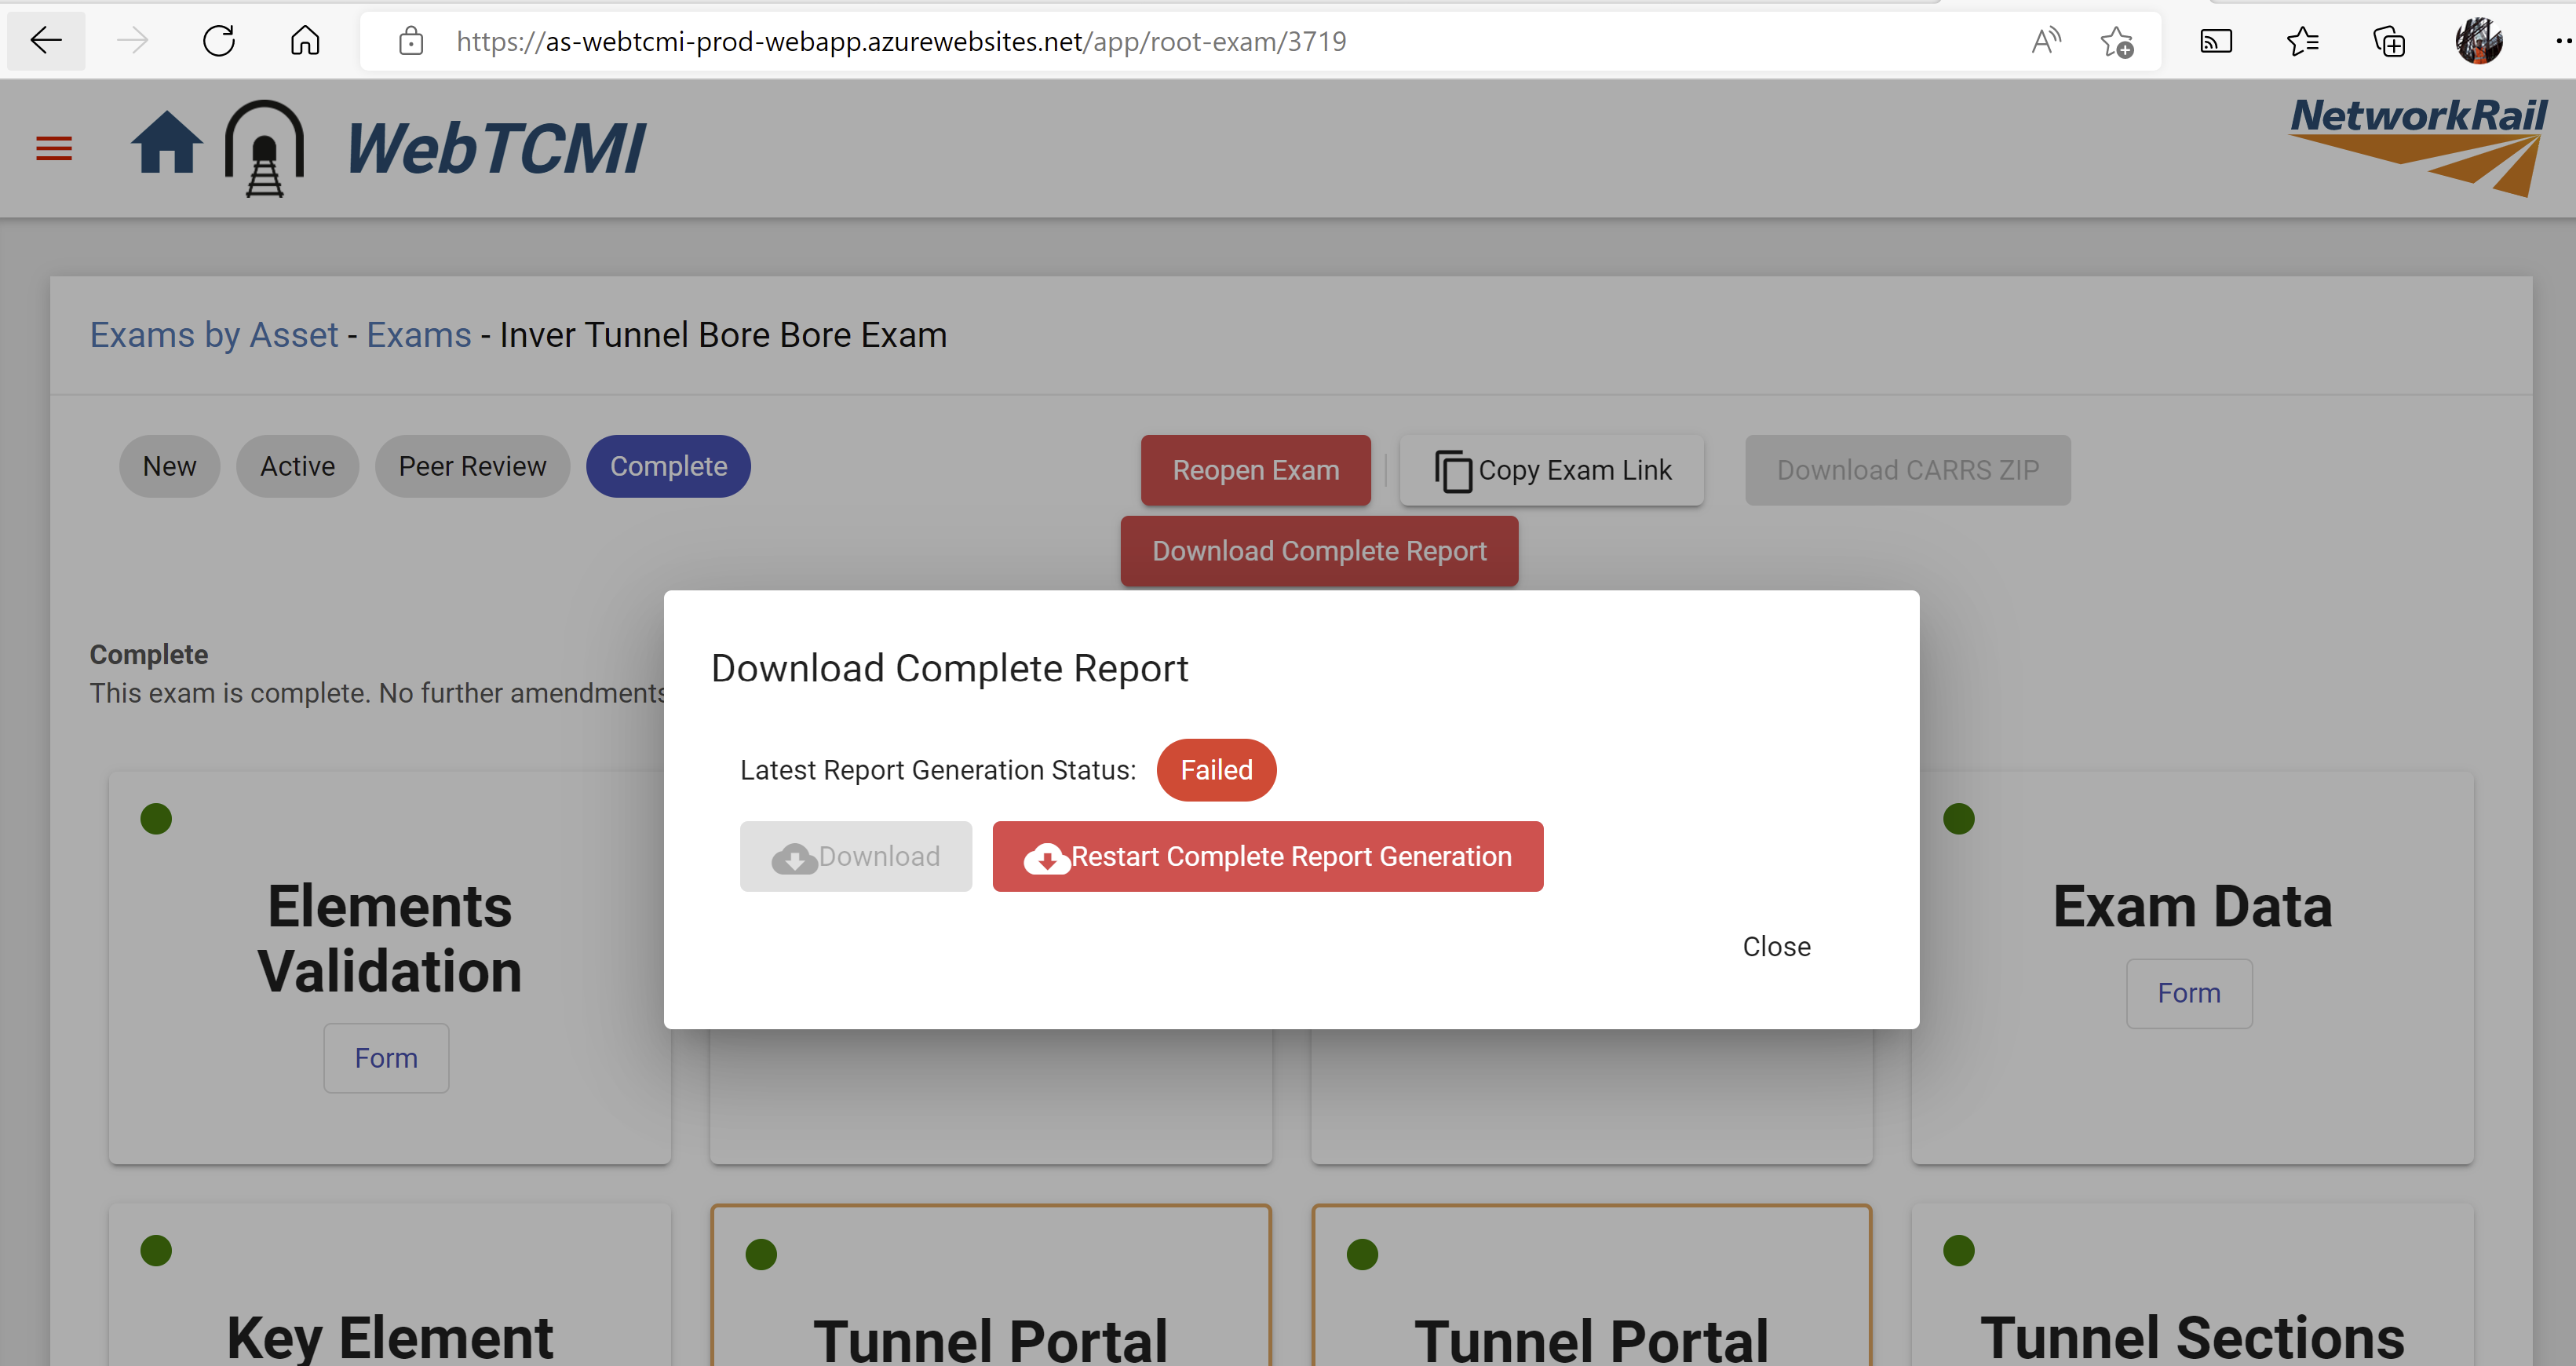2576x1366 pixels.
Task: Click the bold Complete status heading
Action: [x=149, y=654]
